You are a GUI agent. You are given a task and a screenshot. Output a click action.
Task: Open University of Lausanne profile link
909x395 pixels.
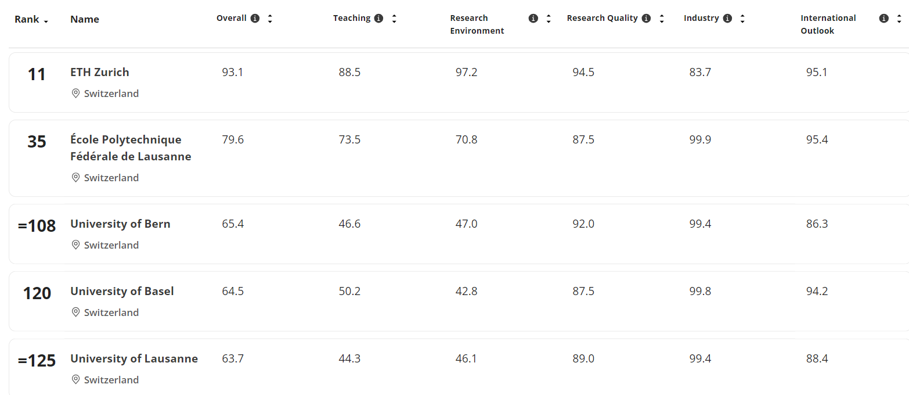[x=134, y=358]
